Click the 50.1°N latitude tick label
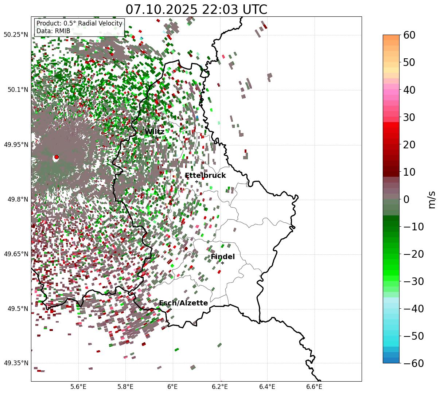440x394 pixels. coord(17,90)
